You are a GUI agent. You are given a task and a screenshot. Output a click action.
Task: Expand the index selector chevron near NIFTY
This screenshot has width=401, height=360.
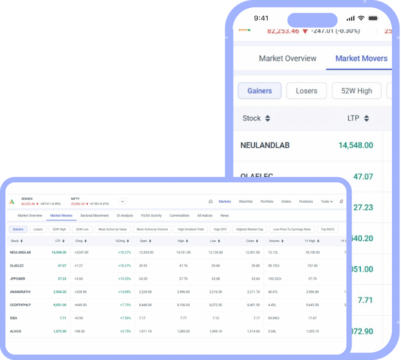click(x=122, y=202)
